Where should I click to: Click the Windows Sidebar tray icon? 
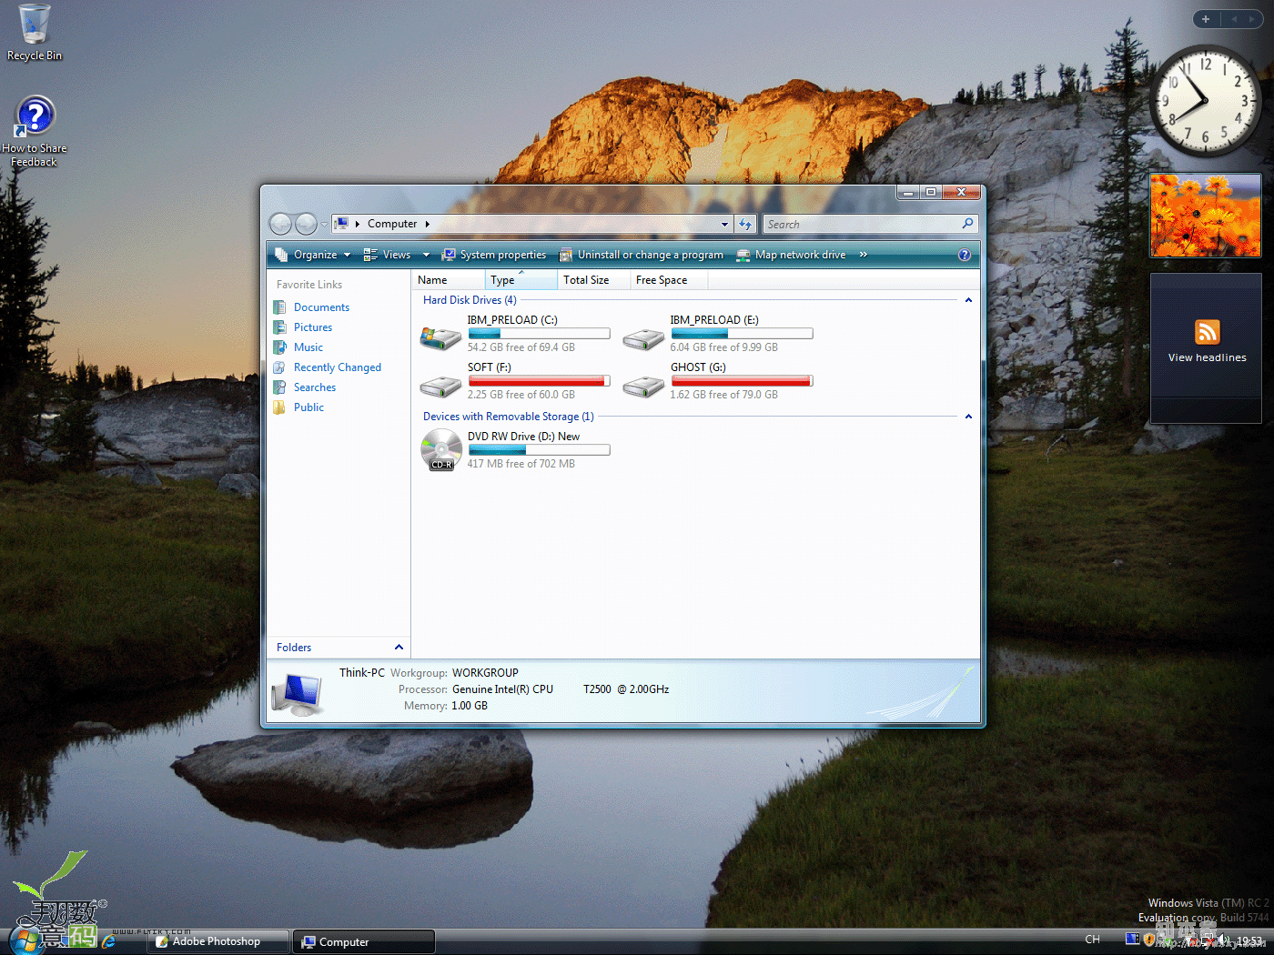coord(1133,939)
